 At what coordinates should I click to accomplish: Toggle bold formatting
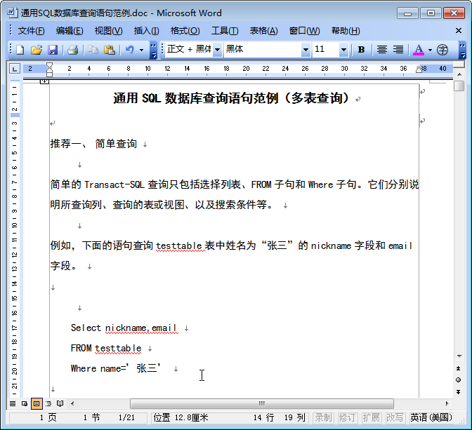click(361, 50)
